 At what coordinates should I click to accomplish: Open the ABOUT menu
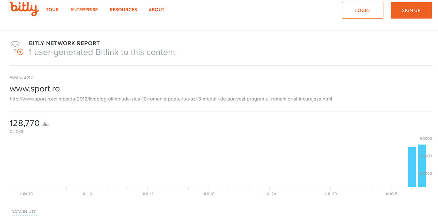click(x=156, y=10)
